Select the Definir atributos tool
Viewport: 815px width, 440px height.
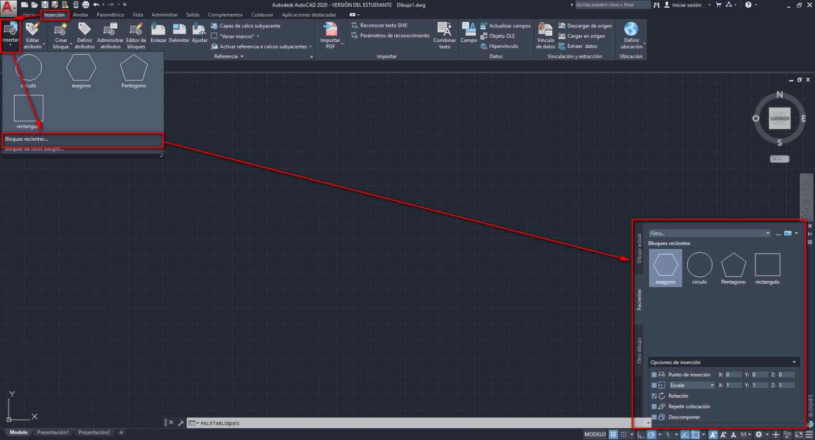(85, 31)
